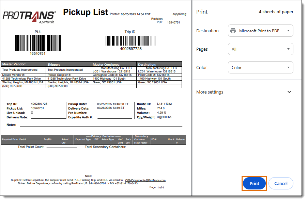Click the blue Print button
The width and height of the screenshot is (307, 201).
coord(254,183)
